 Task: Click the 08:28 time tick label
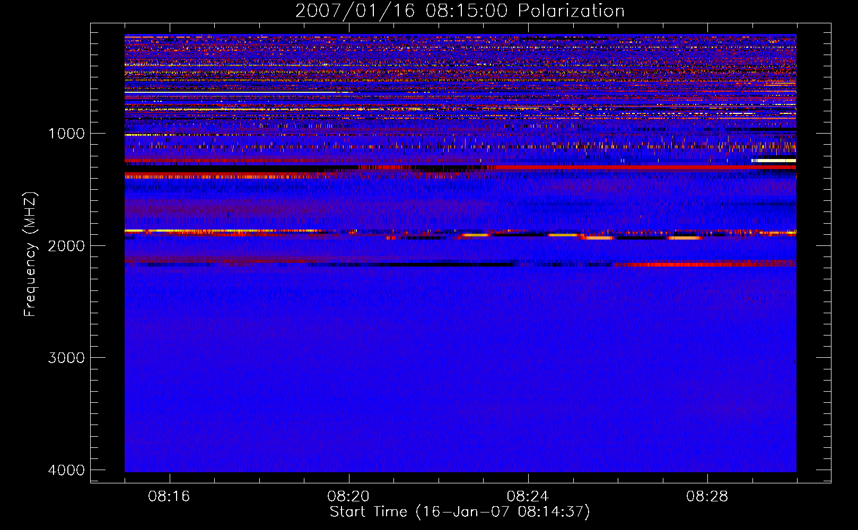click(x=707, y=497)
